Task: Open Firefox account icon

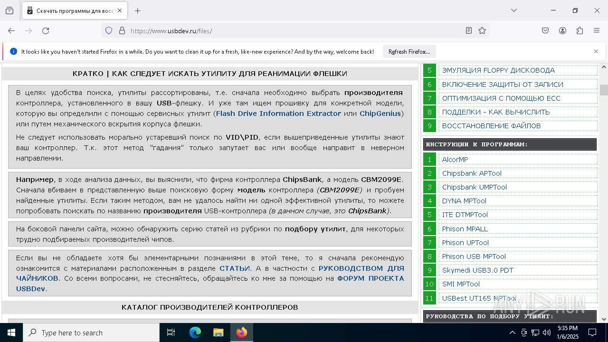Action: 562,30
